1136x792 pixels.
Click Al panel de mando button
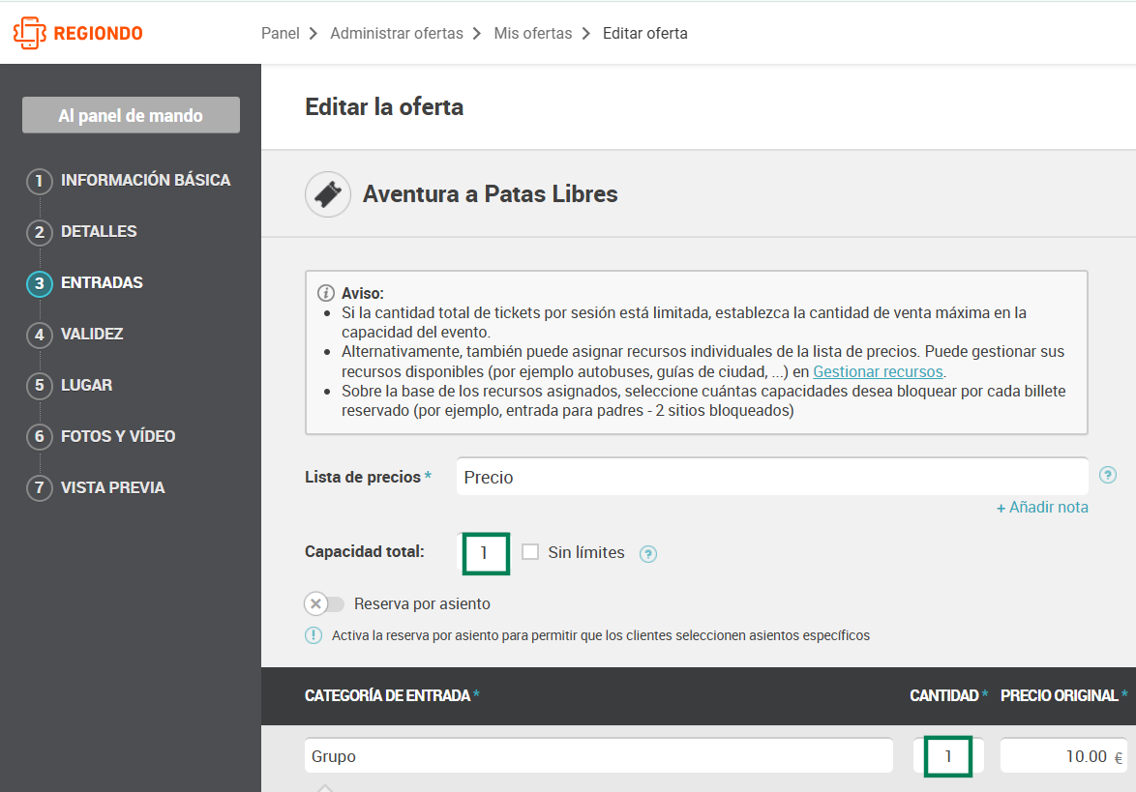pos(132,115)
